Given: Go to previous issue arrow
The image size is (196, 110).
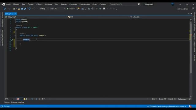Looking at the screenshot, I should [32, 99].
